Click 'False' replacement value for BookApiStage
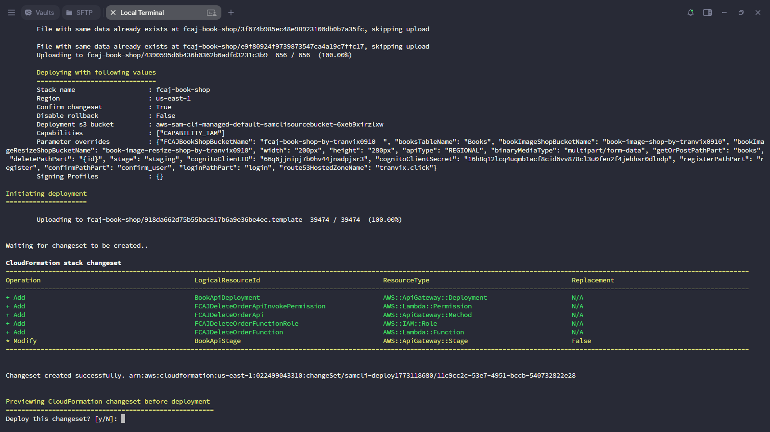 [581, 341]
